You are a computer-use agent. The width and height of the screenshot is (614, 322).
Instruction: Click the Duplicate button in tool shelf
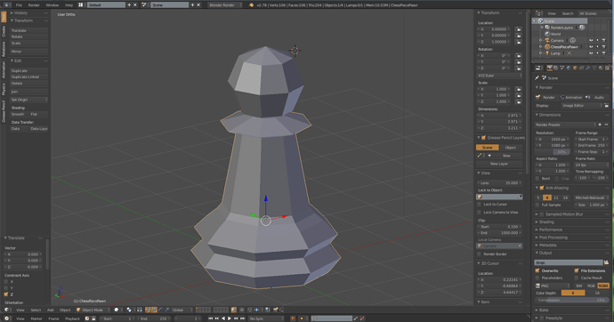click(29, 71)
